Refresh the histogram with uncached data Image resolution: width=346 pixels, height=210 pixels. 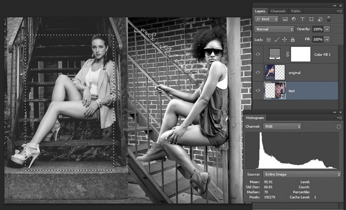[x=339, y=126]
